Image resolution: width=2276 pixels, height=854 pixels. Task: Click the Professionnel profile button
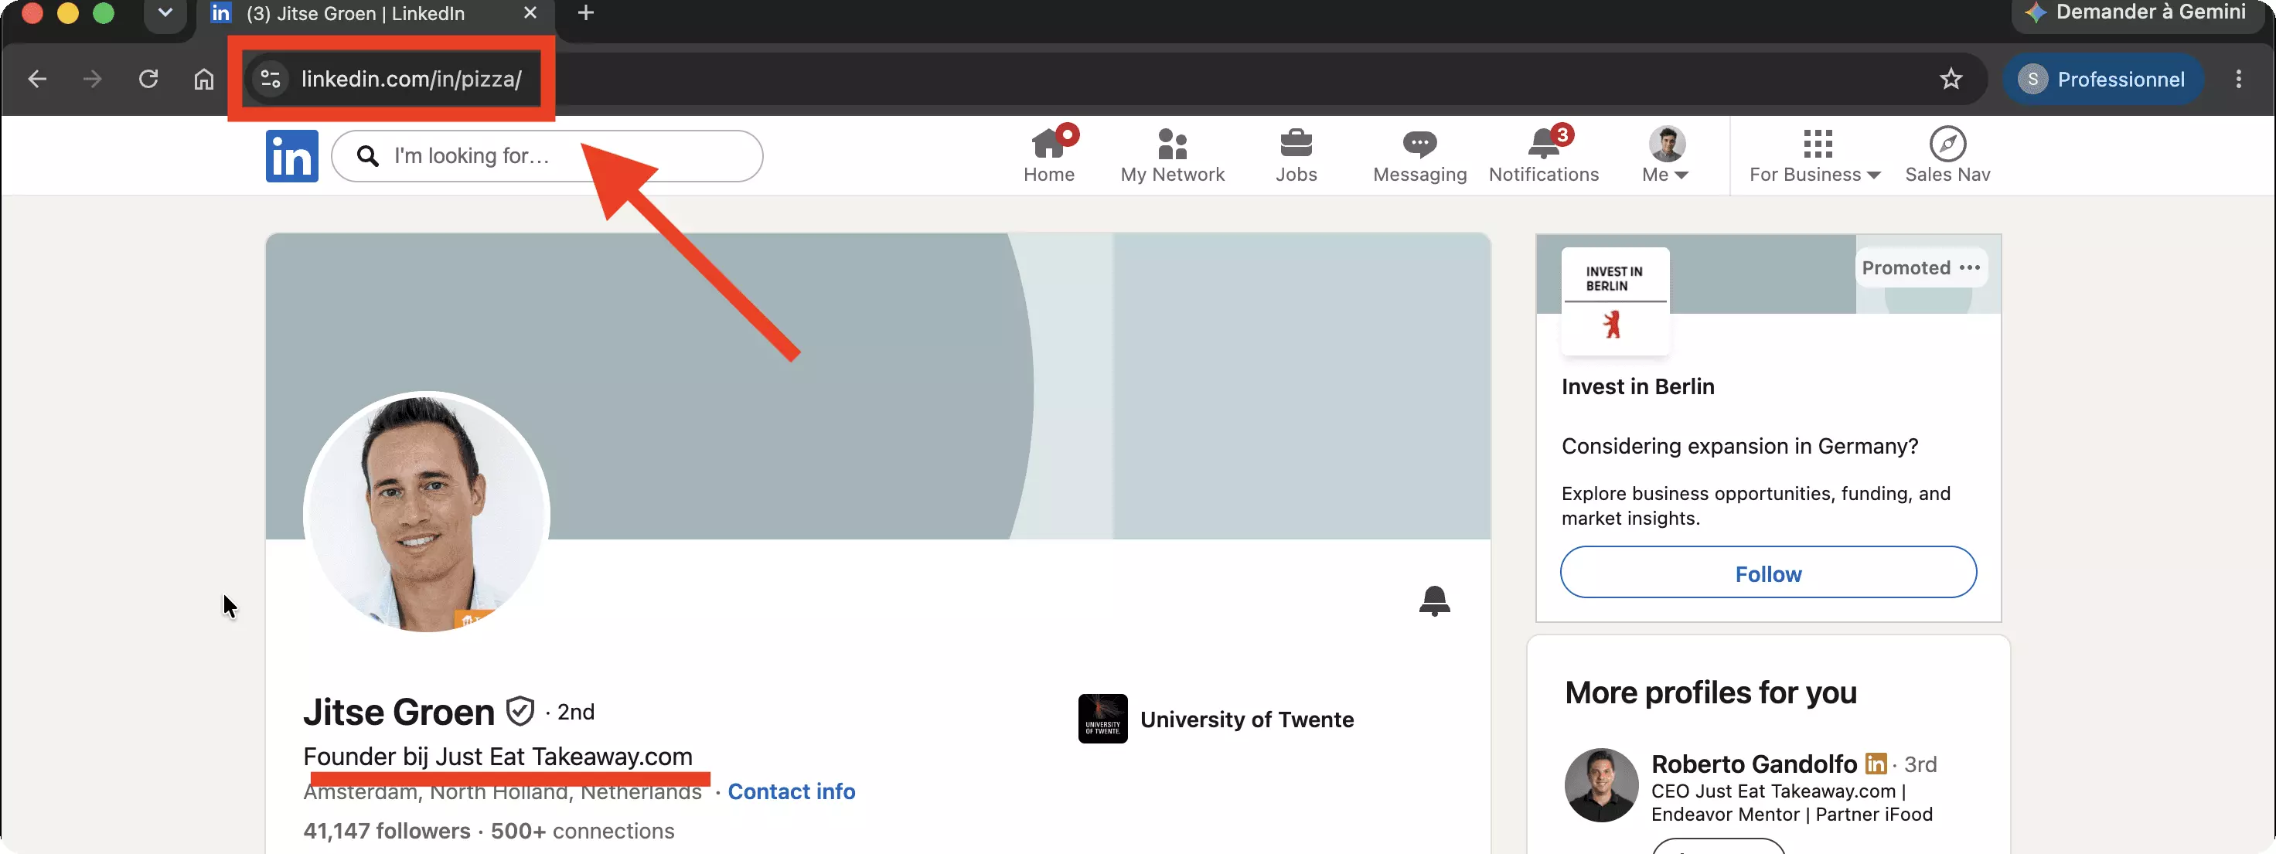[x=2103, y=80]
